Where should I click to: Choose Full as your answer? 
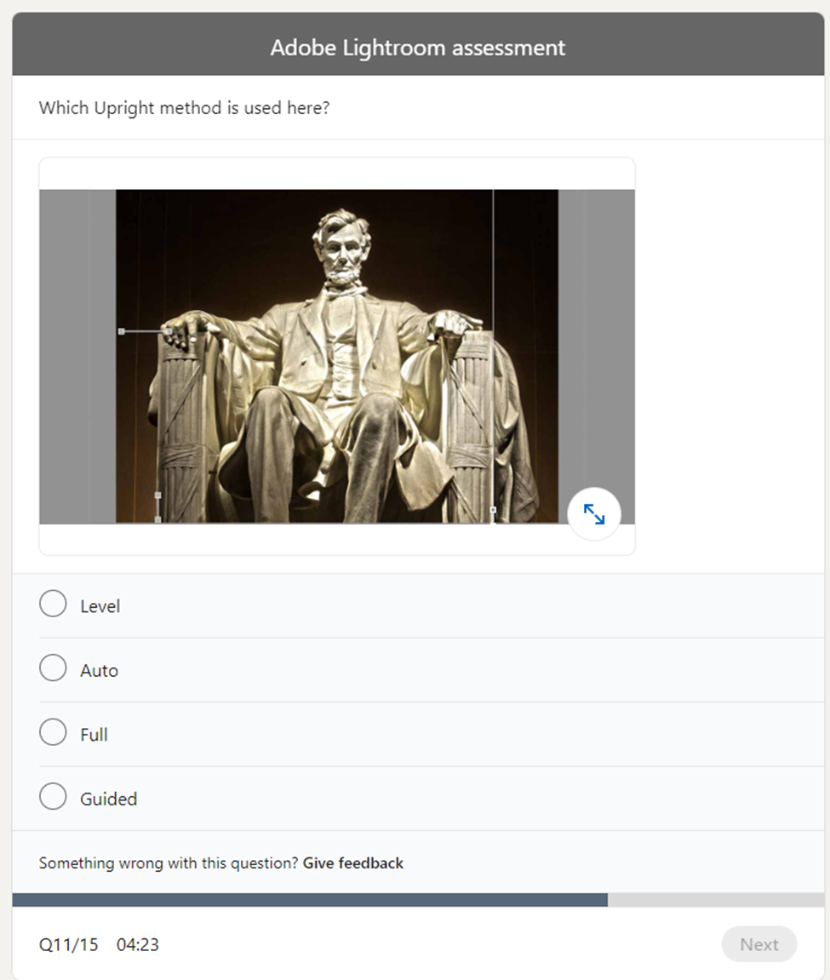pyautogui.click(x=53, y=731)
